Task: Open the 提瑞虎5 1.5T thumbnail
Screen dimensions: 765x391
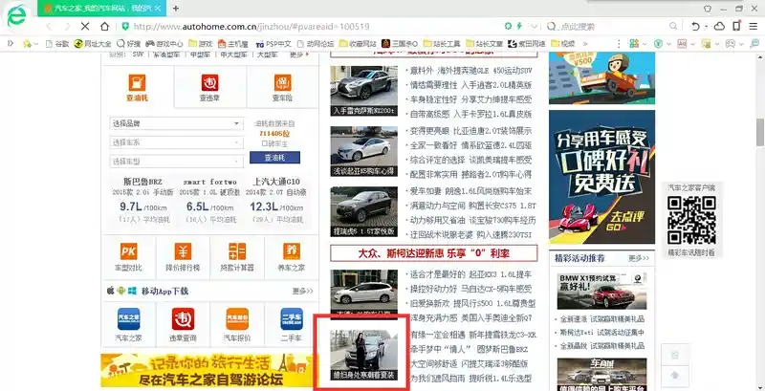Action: [x=364, y=211]
